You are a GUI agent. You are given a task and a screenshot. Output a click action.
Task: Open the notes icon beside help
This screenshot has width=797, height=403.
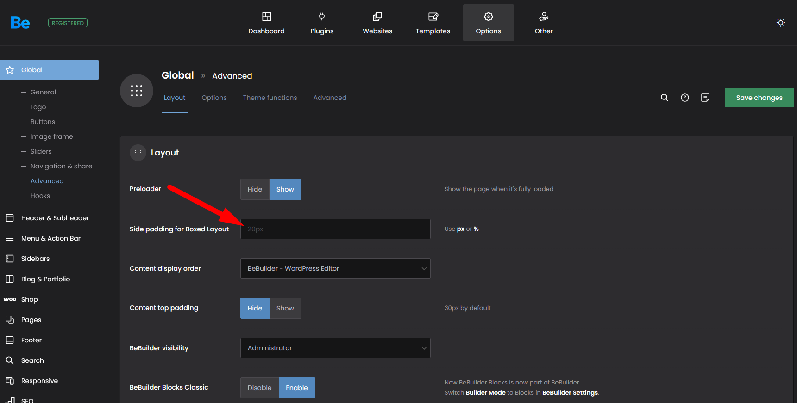[x=705, y=98]
